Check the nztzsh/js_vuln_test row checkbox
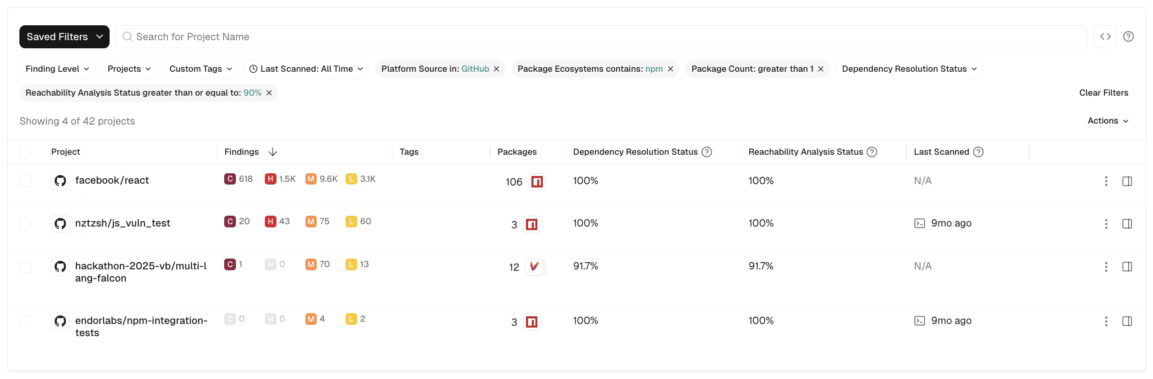 pos(25,224)
